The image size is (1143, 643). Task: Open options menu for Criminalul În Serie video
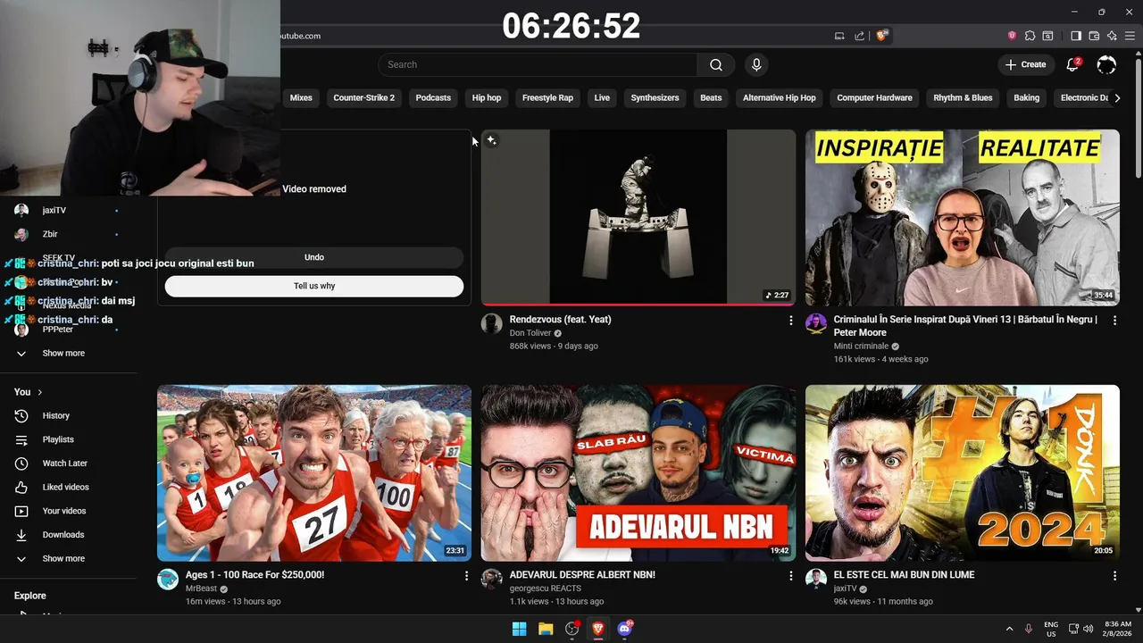click(1114, 320)
